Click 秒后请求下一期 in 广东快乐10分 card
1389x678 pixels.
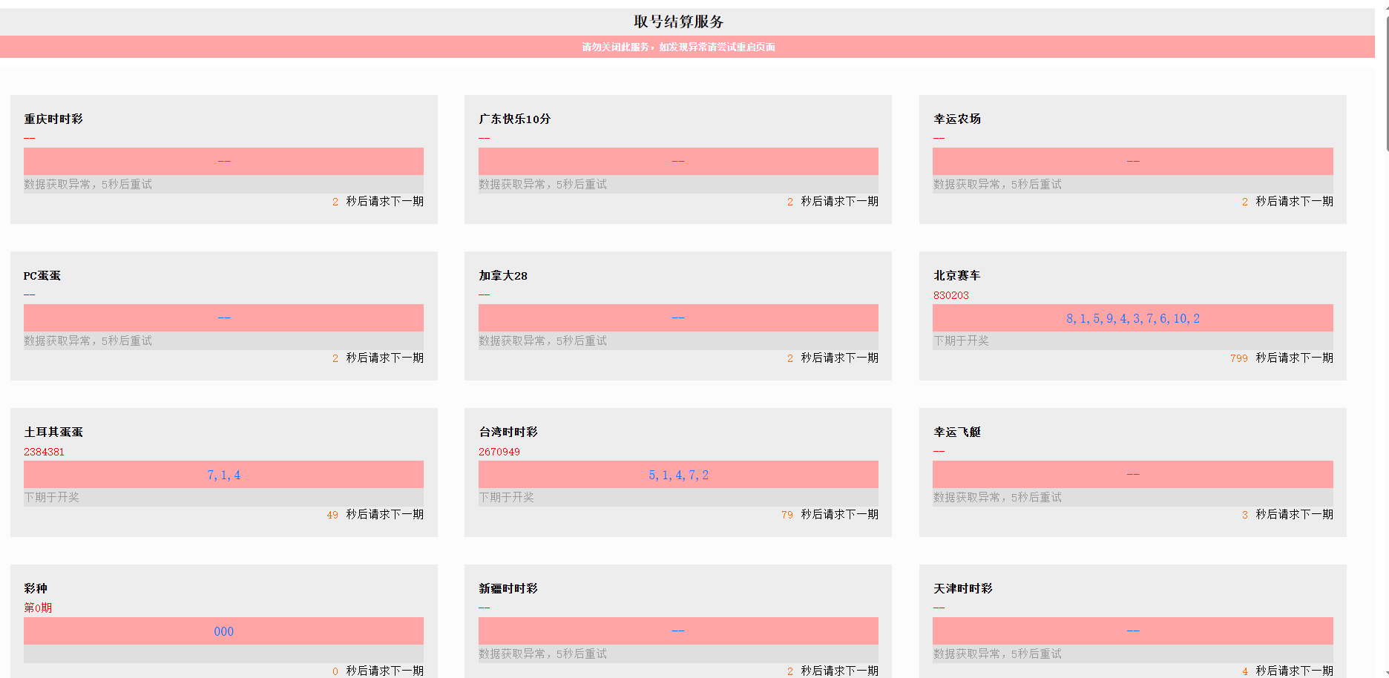point(839,201)
